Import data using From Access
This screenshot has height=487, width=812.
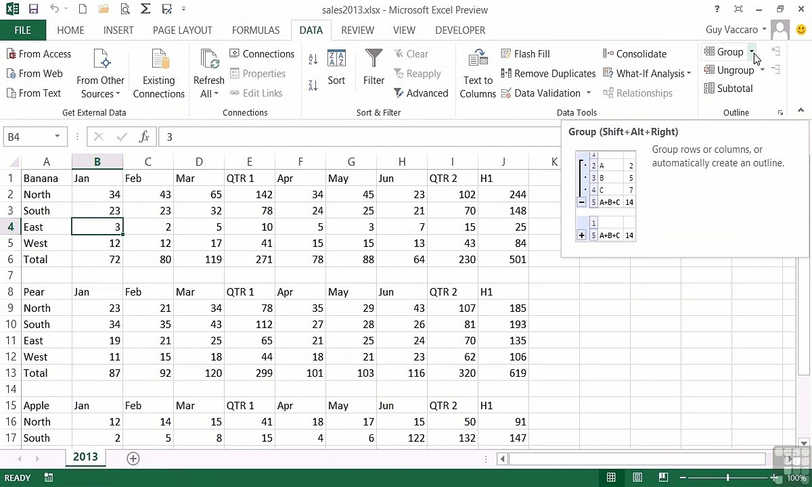coord(39,53)
